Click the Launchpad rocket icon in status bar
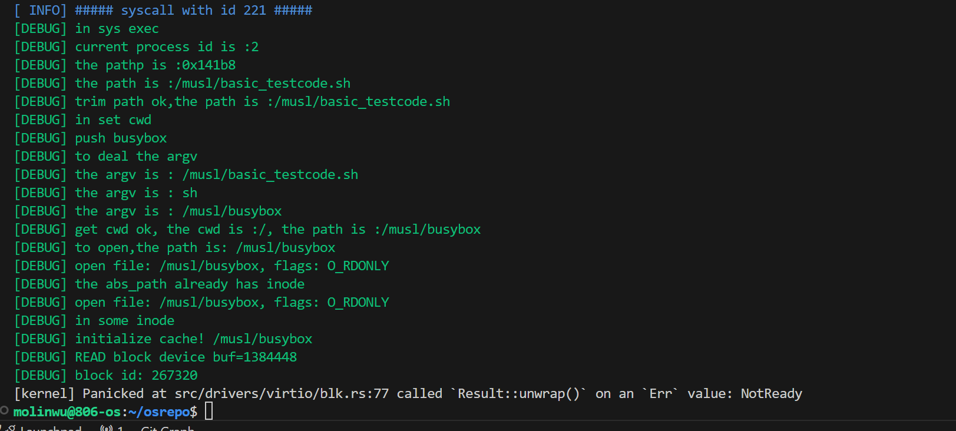 [11, 428]
